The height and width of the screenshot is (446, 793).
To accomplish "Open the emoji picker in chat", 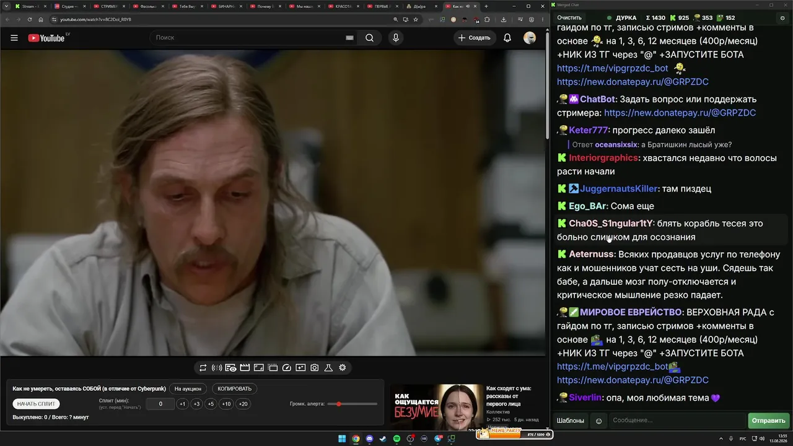I will click(x=598, y=421).
